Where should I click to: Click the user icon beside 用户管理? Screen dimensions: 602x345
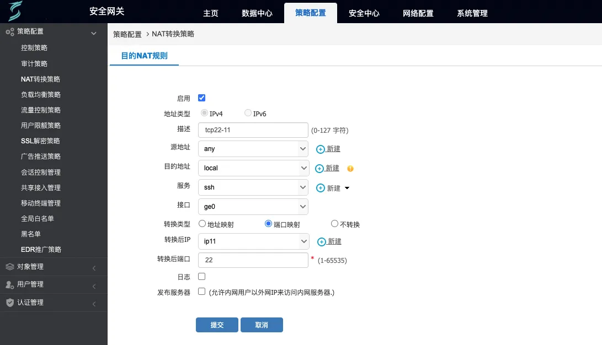click(9, 285)
